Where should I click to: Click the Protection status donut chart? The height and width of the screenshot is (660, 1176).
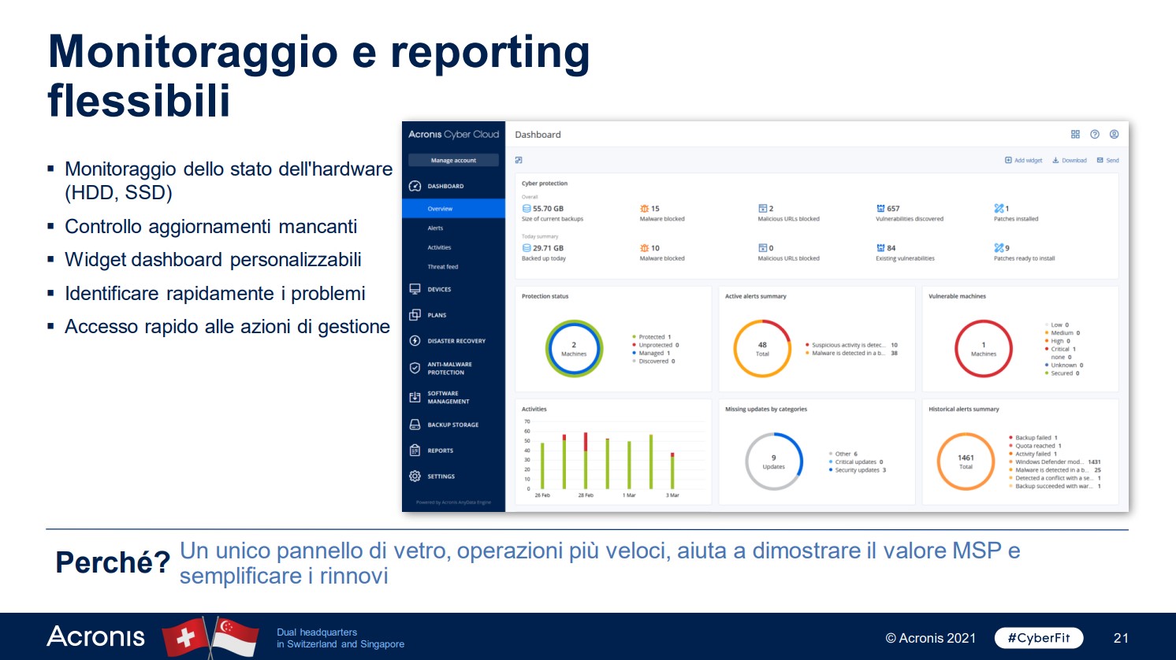[x=574, y=349]
